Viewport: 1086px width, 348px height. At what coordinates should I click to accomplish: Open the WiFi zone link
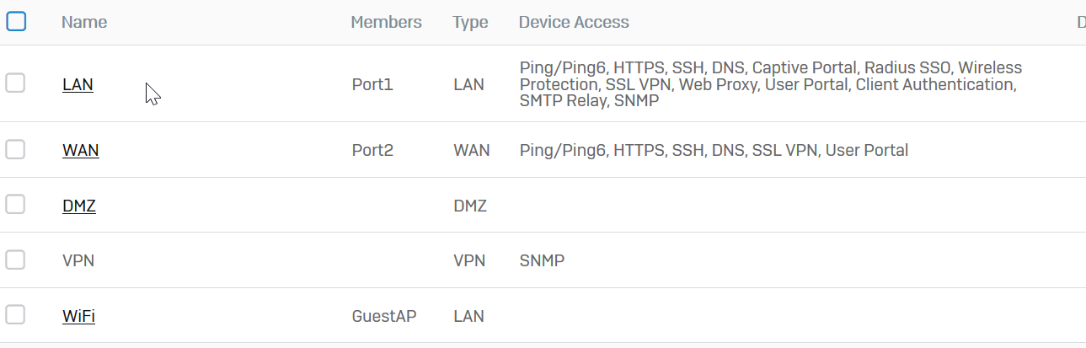click(x=78, y=317)
